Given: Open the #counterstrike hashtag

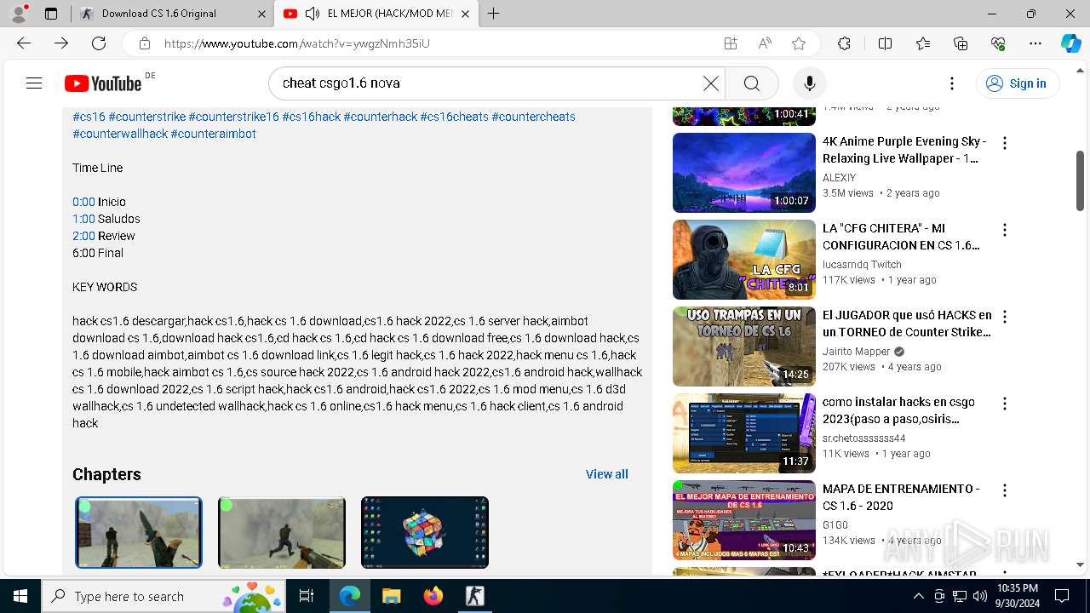Looking at the screenshot, I should [146, 117].
